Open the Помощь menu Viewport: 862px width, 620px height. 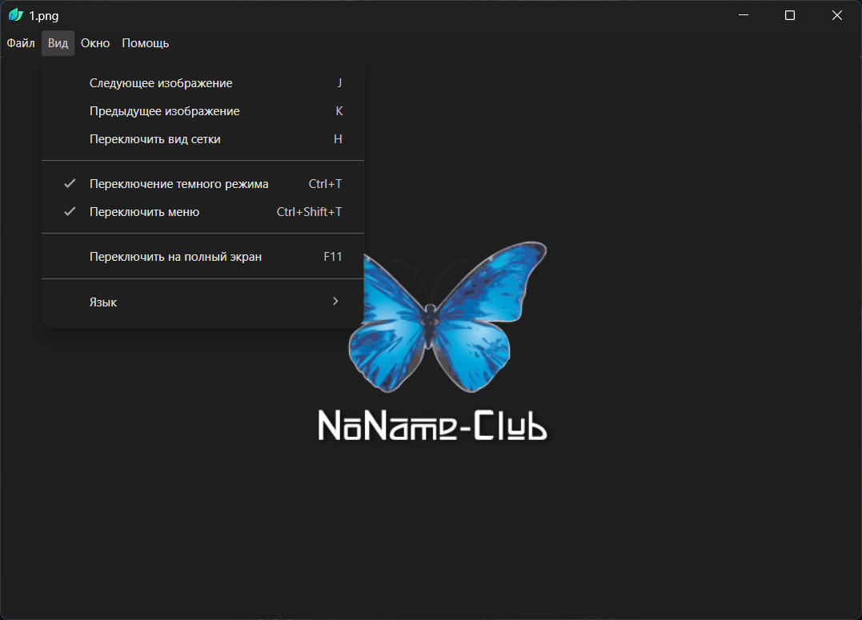(x=145, y=43)
